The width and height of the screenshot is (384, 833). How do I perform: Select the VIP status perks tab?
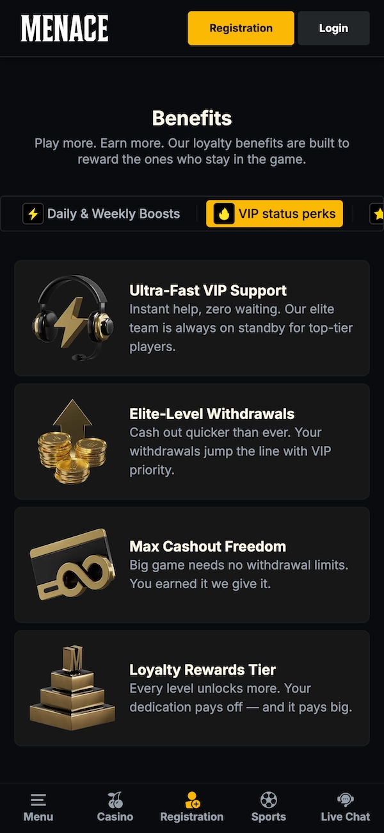[274, 213]
